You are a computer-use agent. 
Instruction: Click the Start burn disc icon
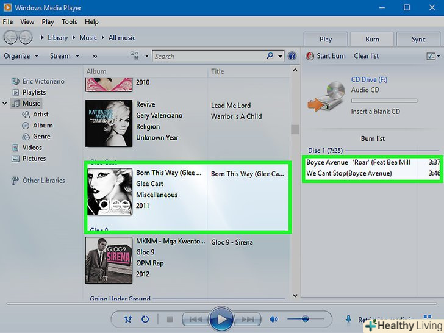(x=310, y=56)
